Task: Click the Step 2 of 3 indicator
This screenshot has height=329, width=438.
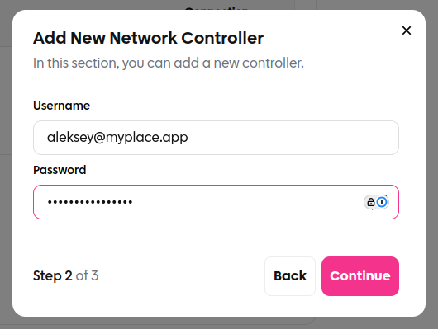Action: [65, 275]
